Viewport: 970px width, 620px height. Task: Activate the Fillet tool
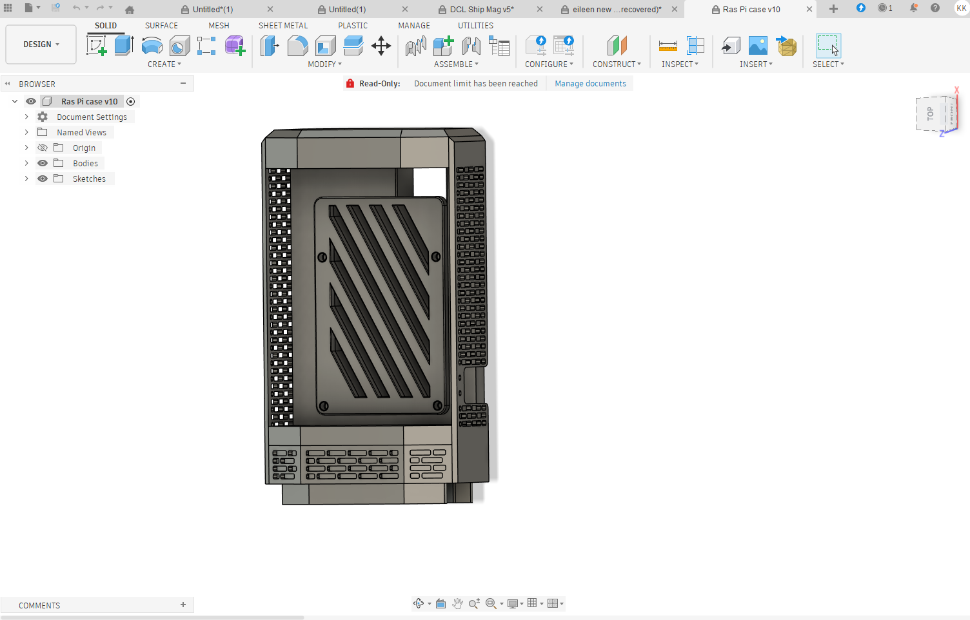pos(297,46)
